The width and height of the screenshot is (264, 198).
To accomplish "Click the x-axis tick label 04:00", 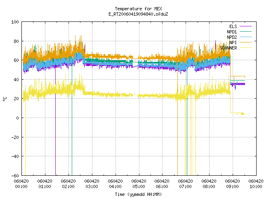I will pyautogui.click(x=115, y=186).
